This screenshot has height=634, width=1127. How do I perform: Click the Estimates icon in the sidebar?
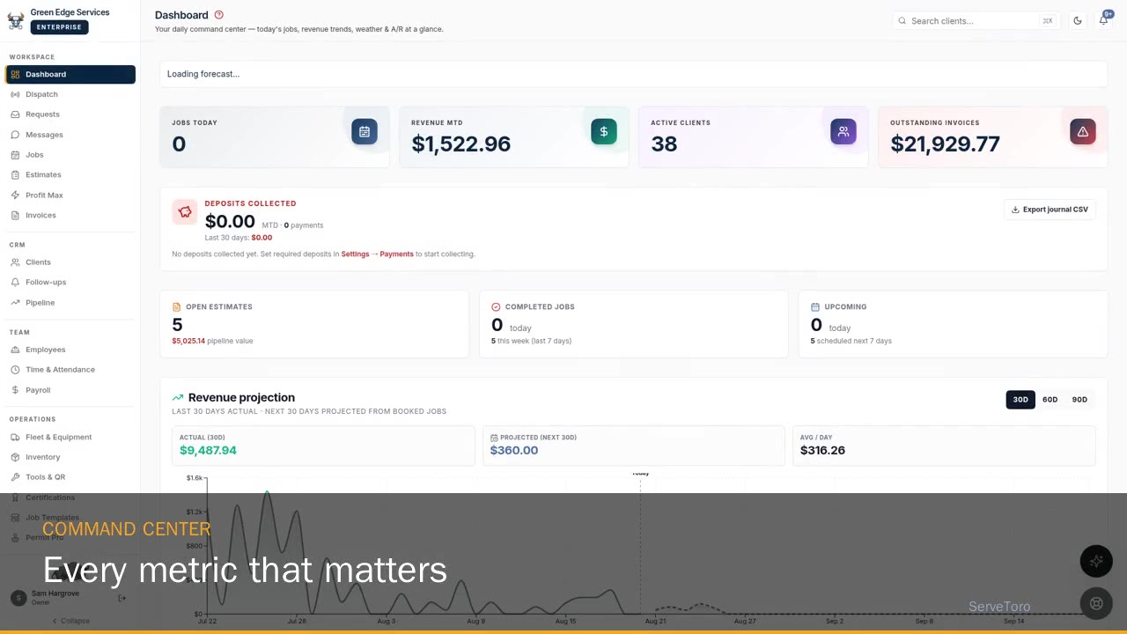[x=16, y=175]
